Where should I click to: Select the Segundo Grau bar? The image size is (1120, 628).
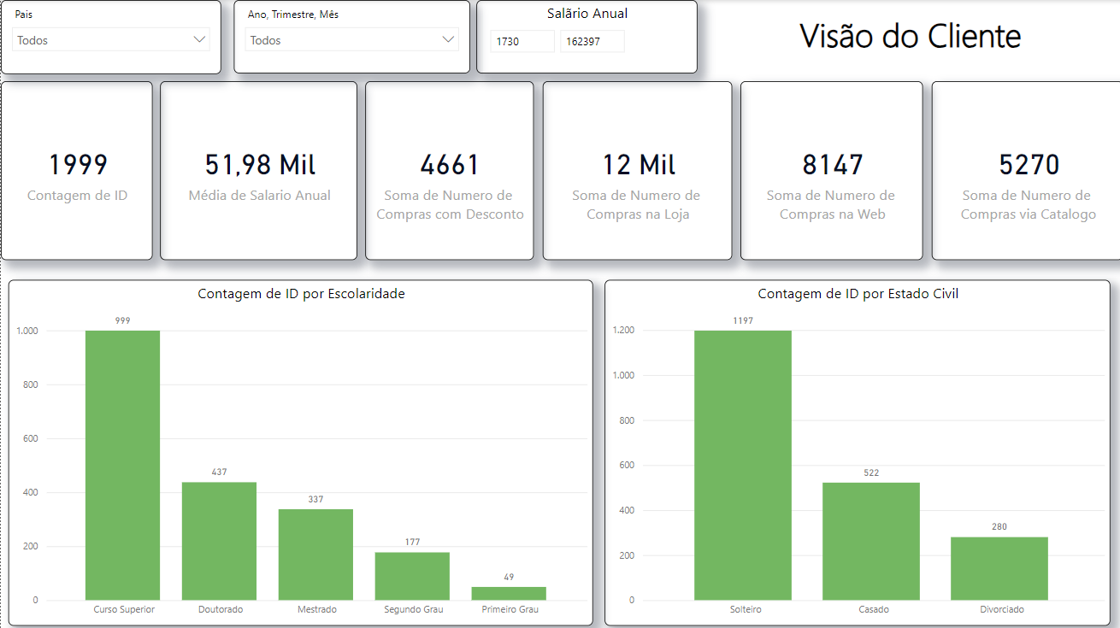[x=412, y=572]
